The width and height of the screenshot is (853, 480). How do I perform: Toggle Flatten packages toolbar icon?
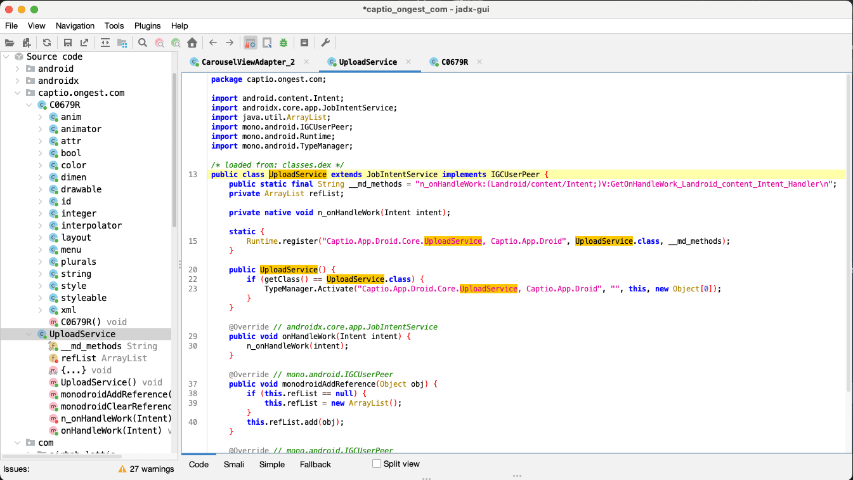(x=122, y=43)
